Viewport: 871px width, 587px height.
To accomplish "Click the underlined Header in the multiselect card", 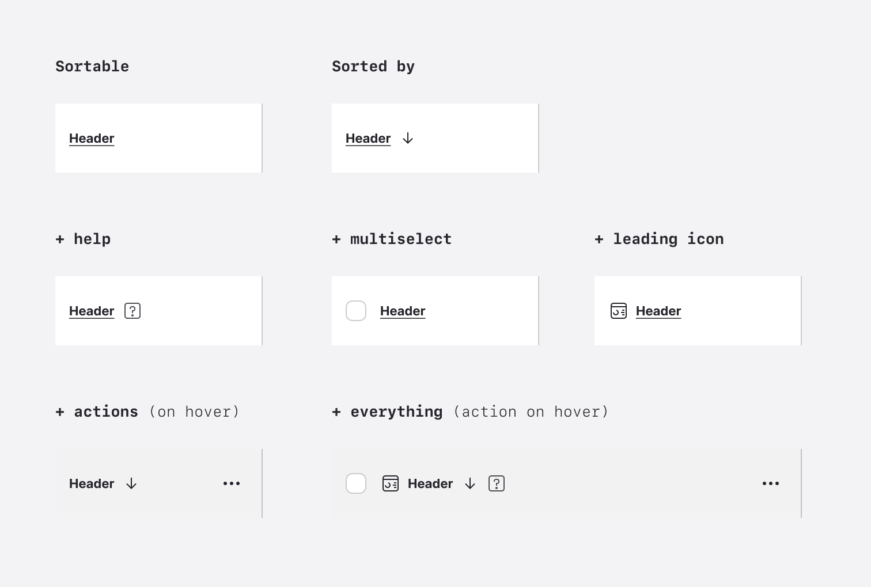I will tap(402, 311).
